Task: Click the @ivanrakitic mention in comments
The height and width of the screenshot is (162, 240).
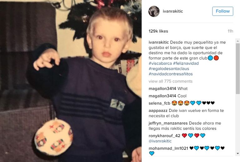Action: [160, 141]
